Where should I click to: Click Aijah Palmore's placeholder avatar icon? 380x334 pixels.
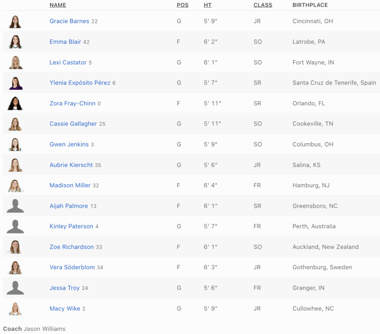click(x=15, y=206)
